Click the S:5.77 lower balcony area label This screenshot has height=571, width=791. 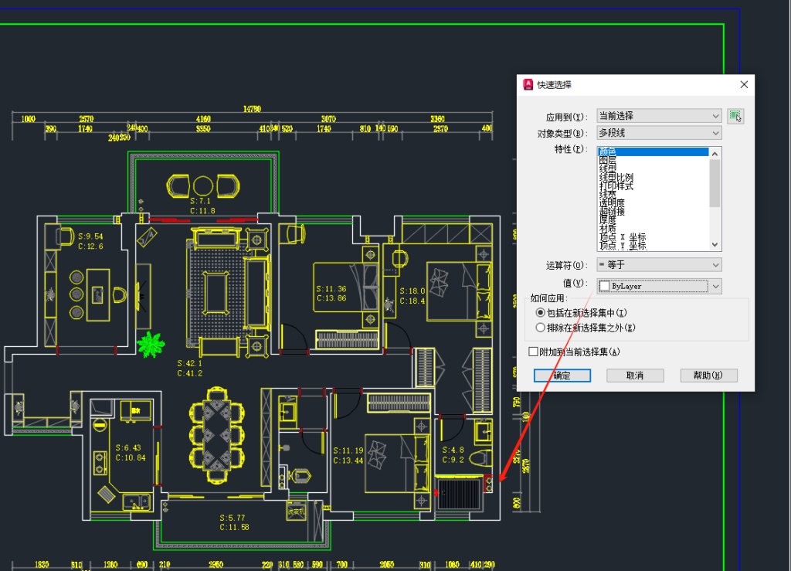pos(233,518)
